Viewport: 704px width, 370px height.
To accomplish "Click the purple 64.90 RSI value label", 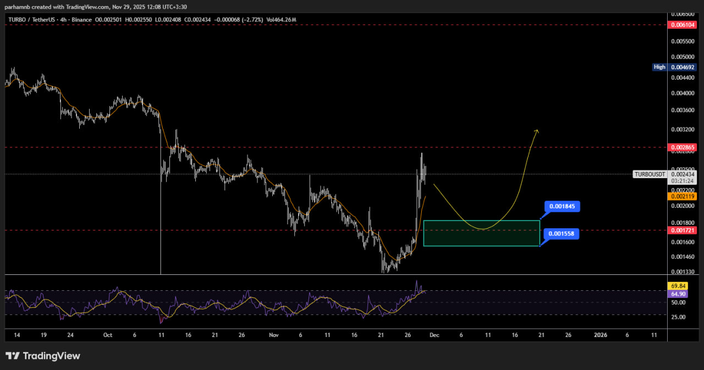I will [x=678, y=294].
